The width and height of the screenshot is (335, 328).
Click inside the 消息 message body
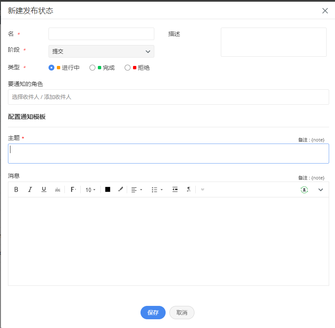pyautogui.click(x=169, y=241)
